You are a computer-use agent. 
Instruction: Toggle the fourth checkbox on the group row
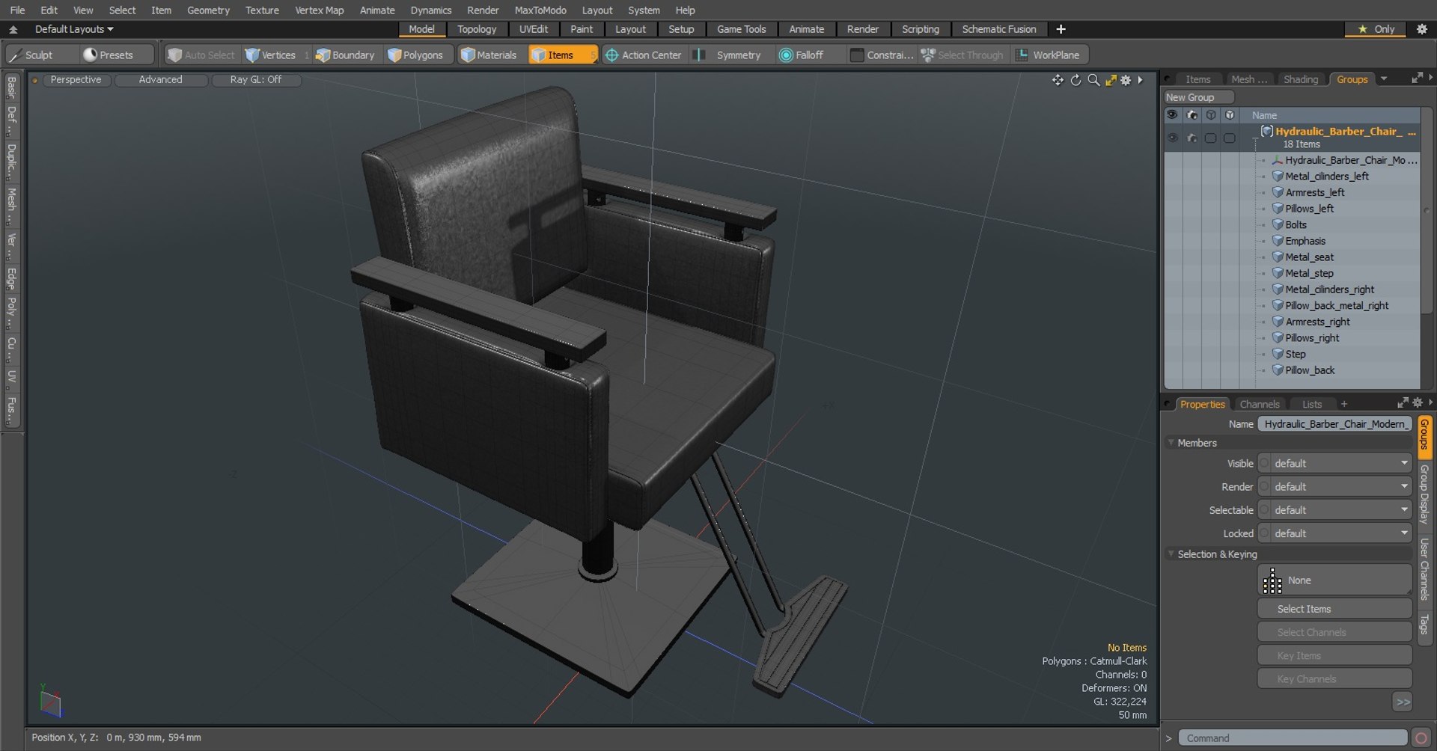[1229, 138]
